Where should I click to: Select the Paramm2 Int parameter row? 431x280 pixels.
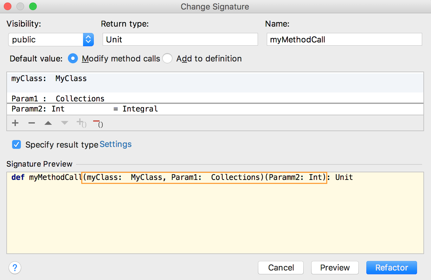point(127,109)
